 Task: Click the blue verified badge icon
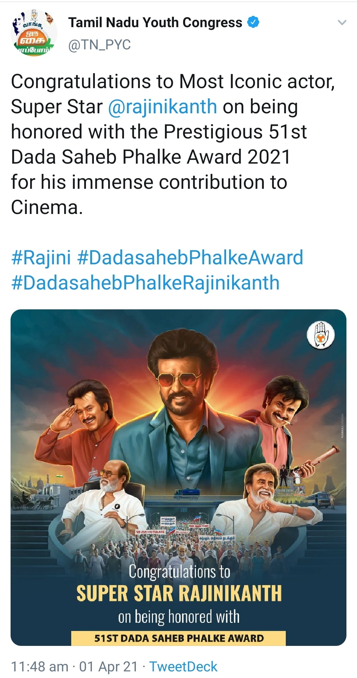(x=253, y=23)
